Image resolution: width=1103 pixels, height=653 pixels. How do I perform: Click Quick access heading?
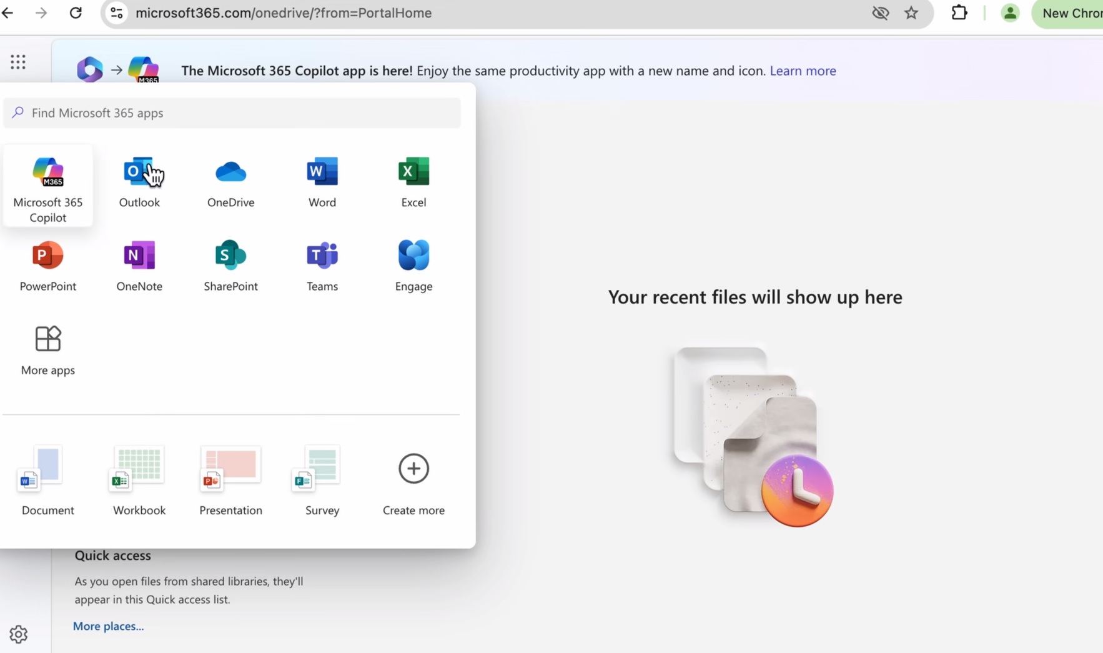click(112, 556)
